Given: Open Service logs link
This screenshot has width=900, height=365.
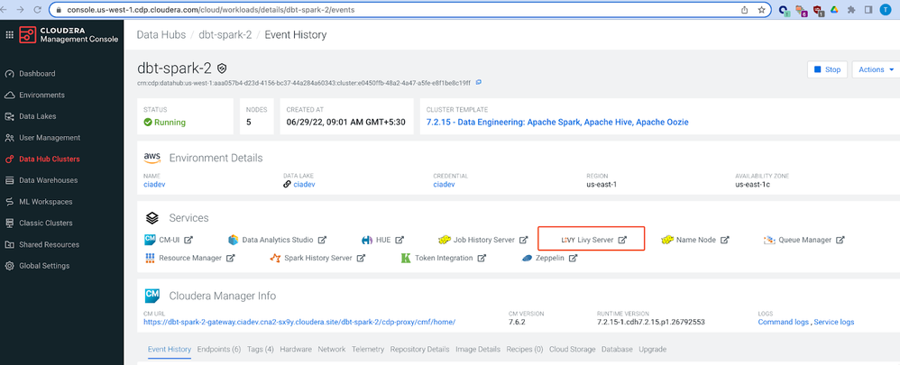Looking at the screenshot, I should point(834,322).
